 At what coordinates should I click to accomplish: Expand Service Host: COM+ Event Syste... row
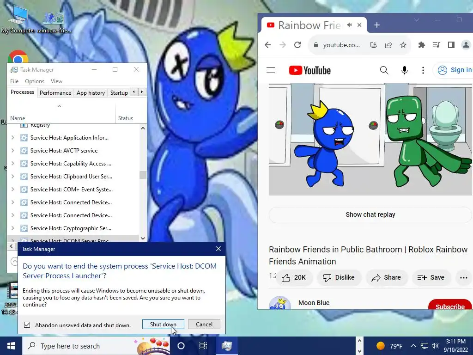(12, 190)
